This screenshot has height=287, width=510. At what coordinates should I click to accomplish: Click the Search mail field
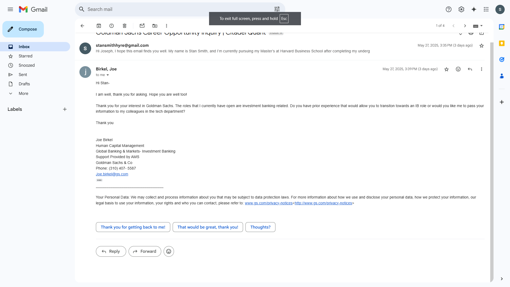(180, 9)
